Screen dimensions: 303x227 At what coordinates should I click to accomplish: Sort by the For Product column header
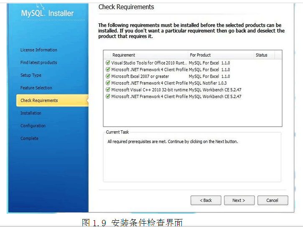[221, 55]
